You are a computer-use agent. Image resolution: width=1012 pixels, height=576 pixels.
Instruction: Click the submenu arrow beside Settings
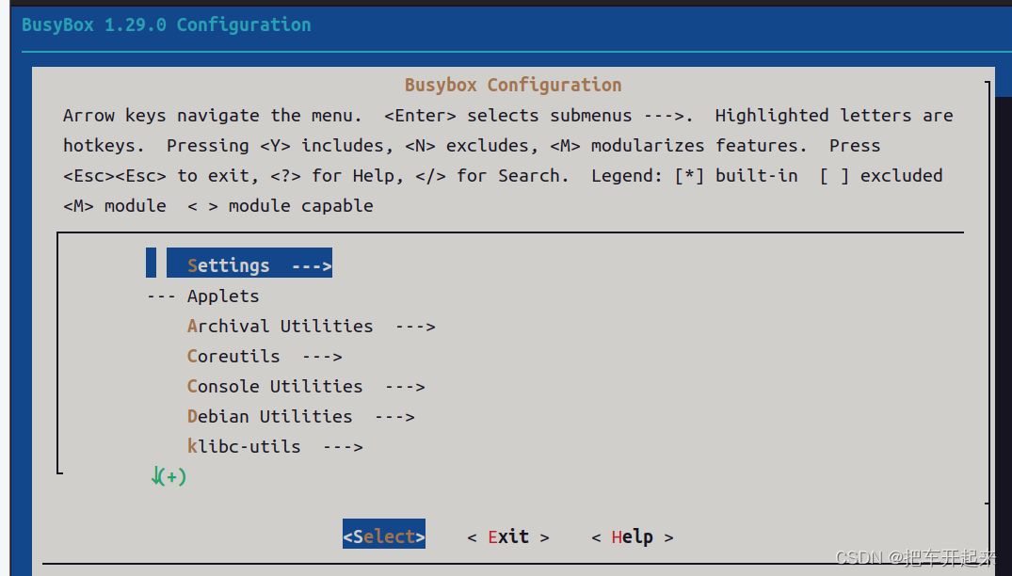click(x=312, y=265)
